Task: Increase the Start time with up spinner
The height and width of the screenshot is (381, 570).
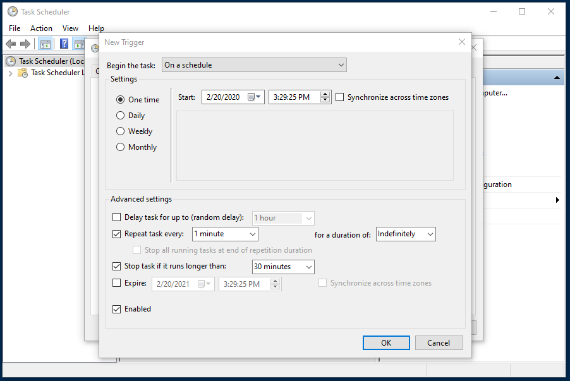Action: pos(325,94)
